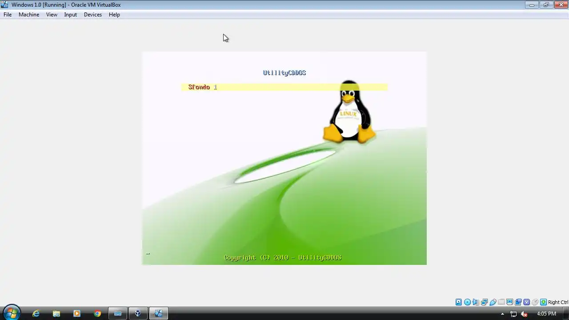Click the VirtualBox icon in the title bar

[4, 5]
